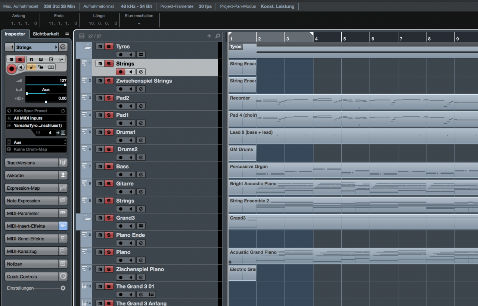Enable Read automation (R) in Inspector
Viewport: 478px width, 306px height.
pos(32,60)
